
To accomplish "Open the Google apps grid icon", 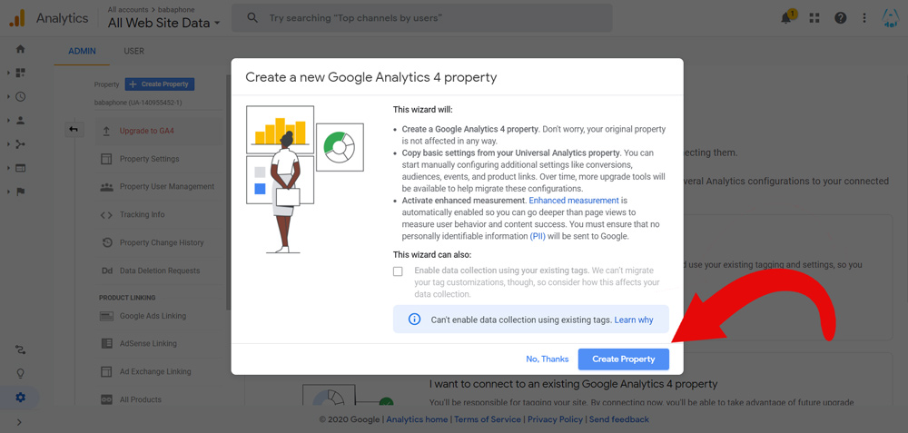I will coord(814,18).
